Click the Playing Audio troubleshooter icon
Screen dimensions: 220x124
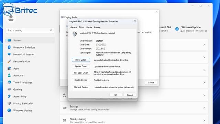62,17
